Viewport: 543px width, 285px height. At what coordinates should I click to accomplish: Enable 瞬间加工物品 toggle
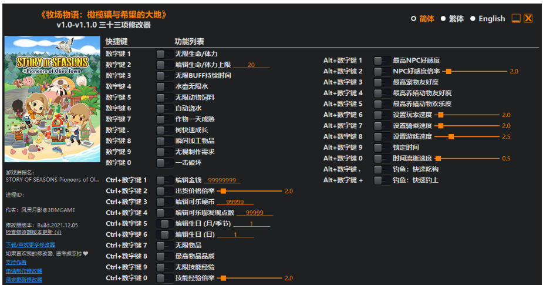coord(164,141)
